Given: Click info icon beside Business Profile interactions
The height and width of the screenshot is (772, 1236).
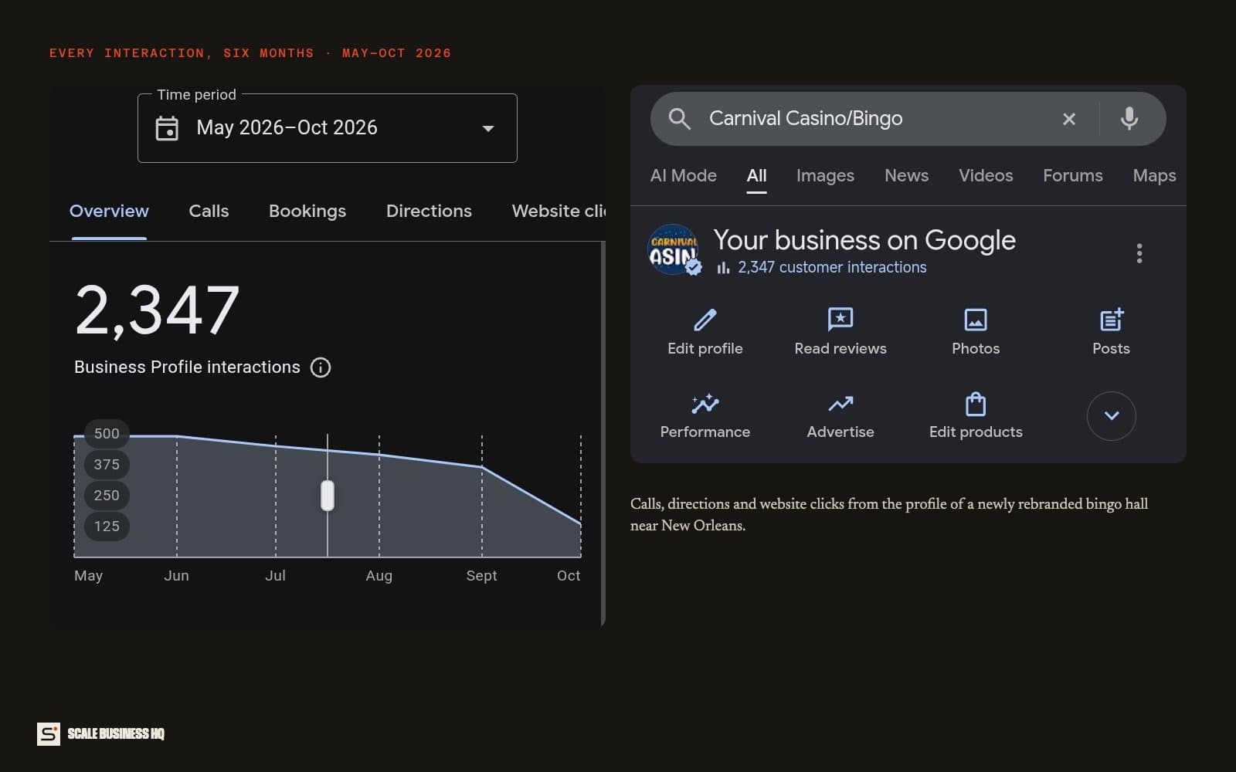Looking at the screenshot, I should [x=321, y=367].
